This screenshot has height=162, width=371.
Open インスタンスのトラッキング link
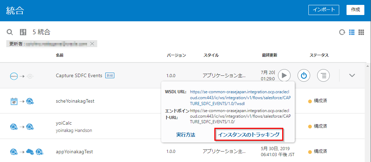pyautogui.click(x=249, y=134)
